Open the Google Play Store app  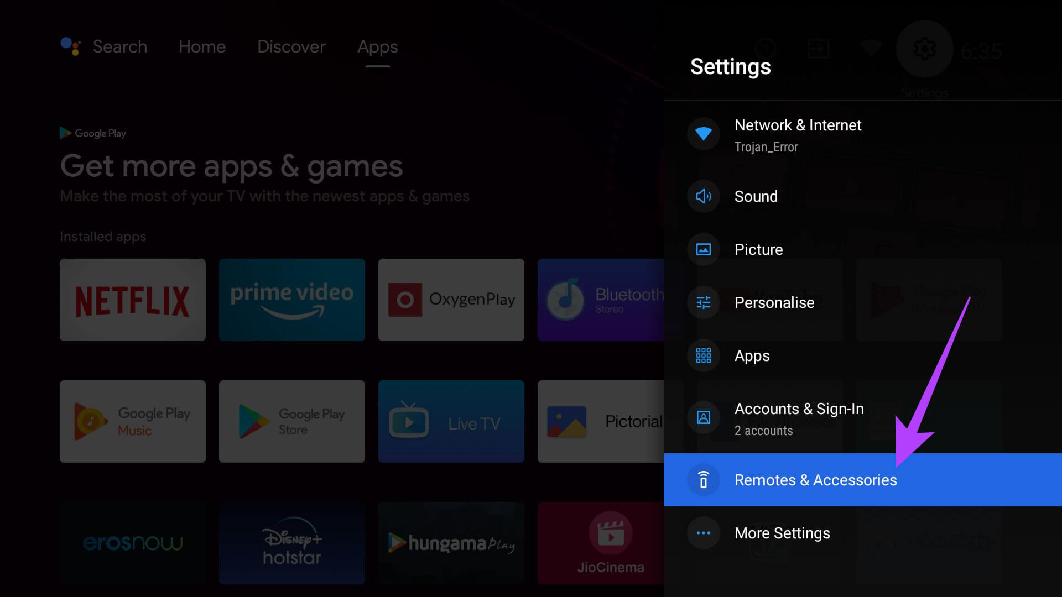tap(291, 421)
